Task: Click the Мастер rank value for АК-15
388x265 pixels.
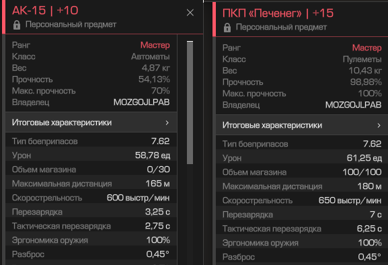Action: coord(155,45)
